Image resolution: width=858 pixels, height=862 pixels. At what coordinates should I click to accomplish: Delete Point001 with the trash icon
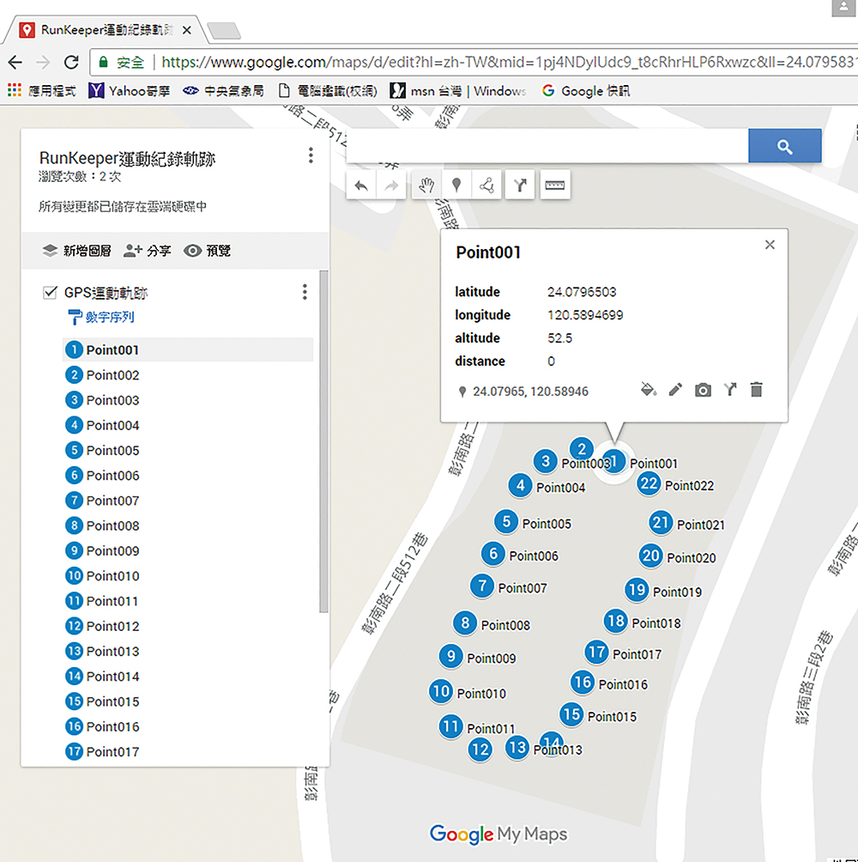click(757, 390)
